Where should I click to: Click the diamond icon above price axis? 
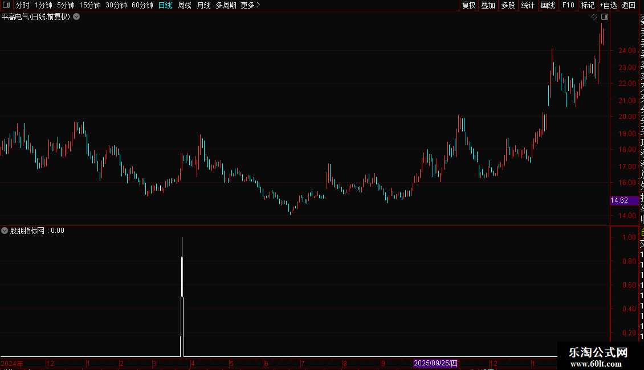pyautogui.click(x=594, y=17)
